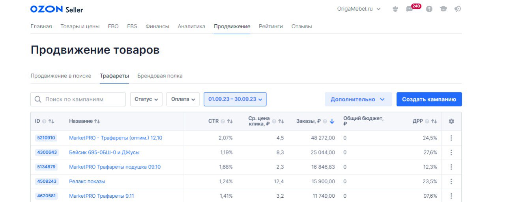Sort table by CTR column arrows
The width and height of the screenshot is (505, 202).
click(x=230, y=121)
